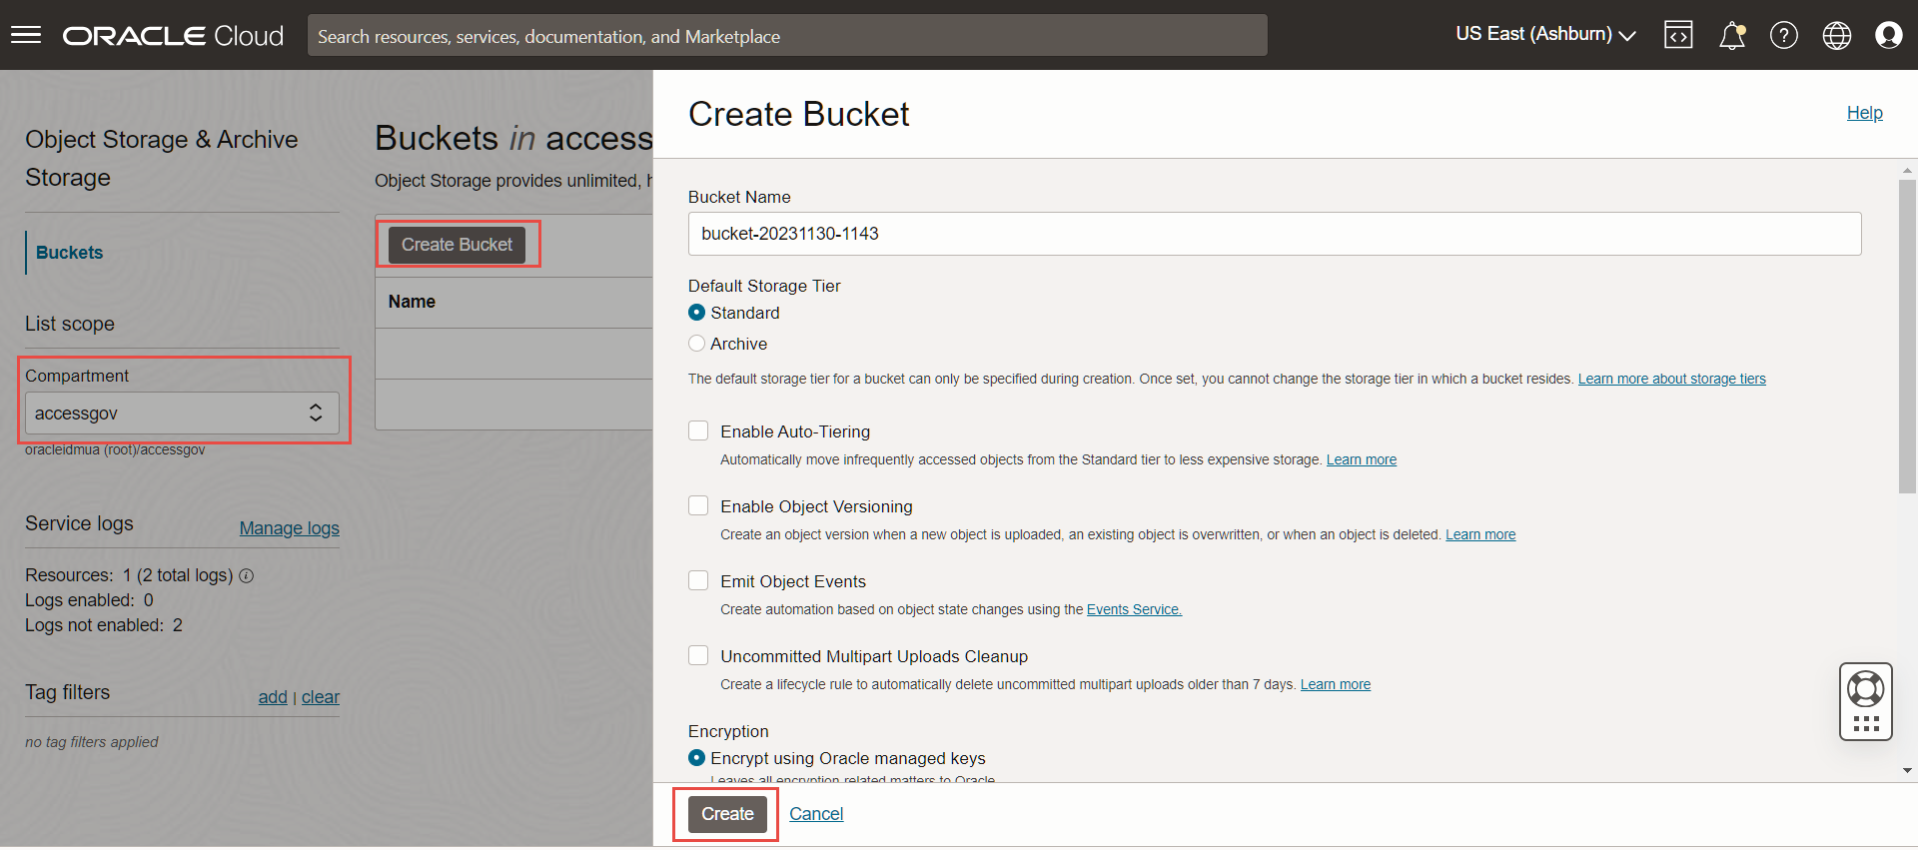Click the top search resources field
The height and width of the screenshot is (850, 1918).
[787, 36]
